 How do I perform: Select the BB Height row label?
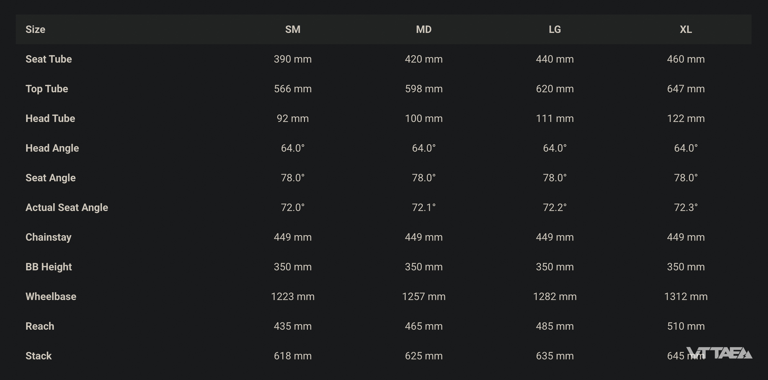coord(49,267)
